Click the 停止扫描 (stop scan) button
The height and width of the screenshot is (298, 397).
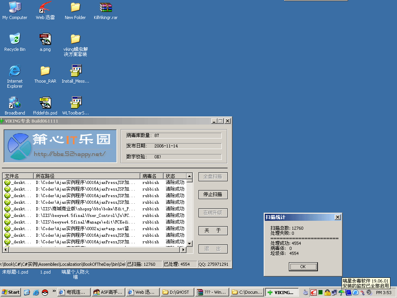213,195
